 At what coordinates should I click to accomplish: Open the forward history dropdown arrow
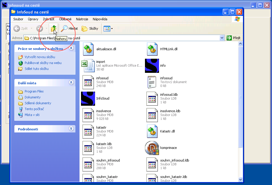pyautogui.click(x=46, y=28)
